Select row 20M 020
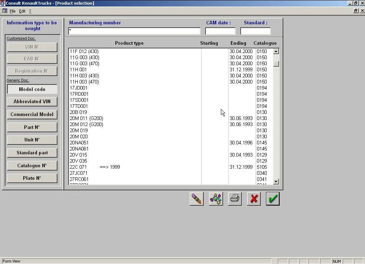This screenshot has height=264, width=365. pos(171,136)
